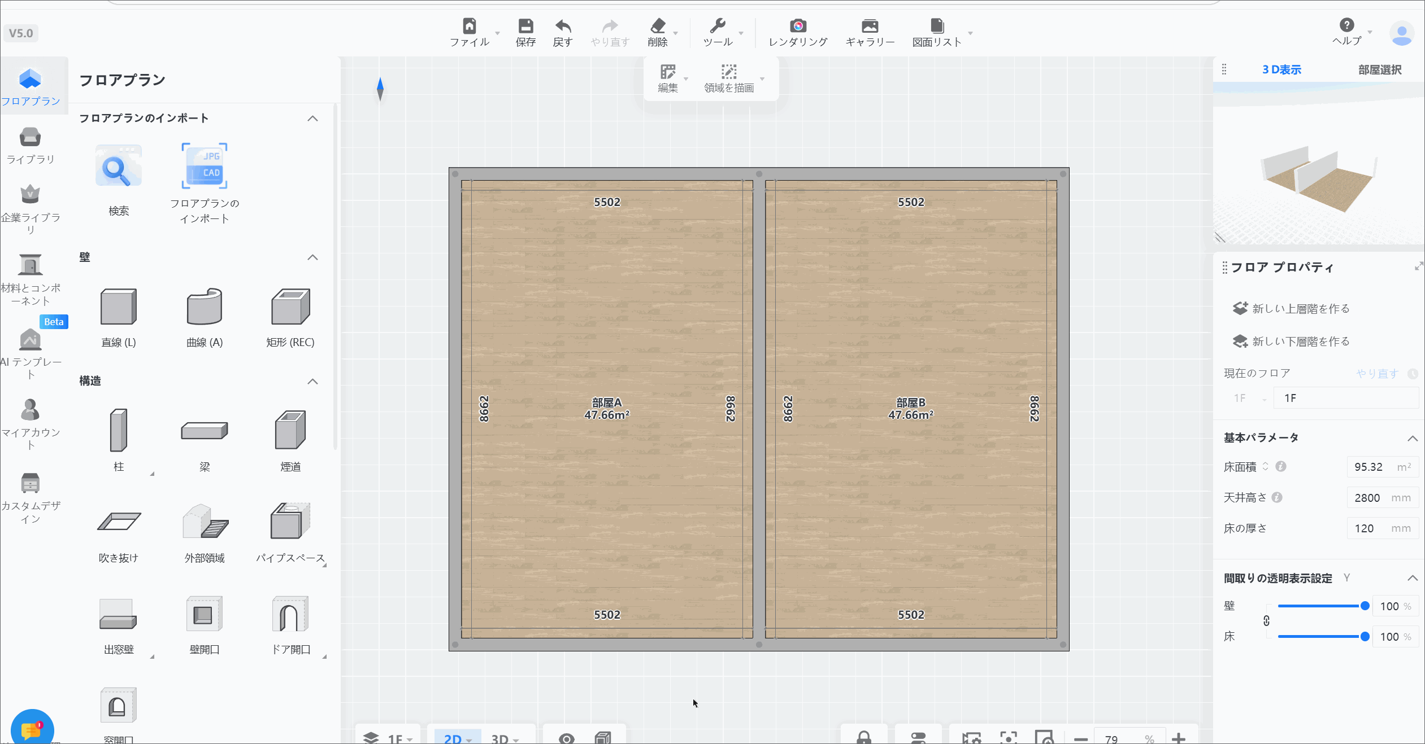Viewport: 1425px width, 744px height.
Task: Collapse the 基本パラメータ section
Action: click(x=1413, y=439)
